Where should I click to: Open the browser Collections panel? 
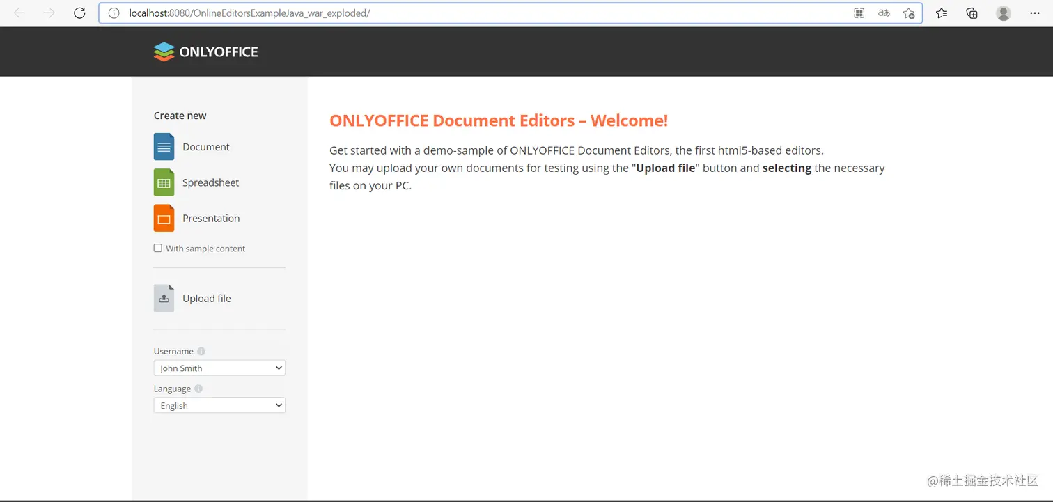972,13
